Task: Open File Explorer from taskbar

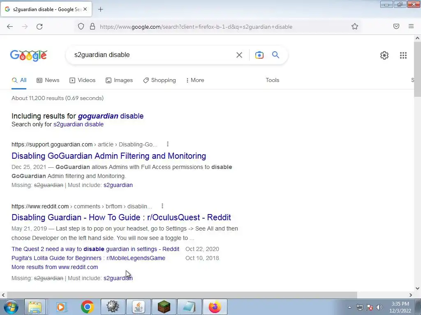Action: pyautogui.click(x=35, y=307)
